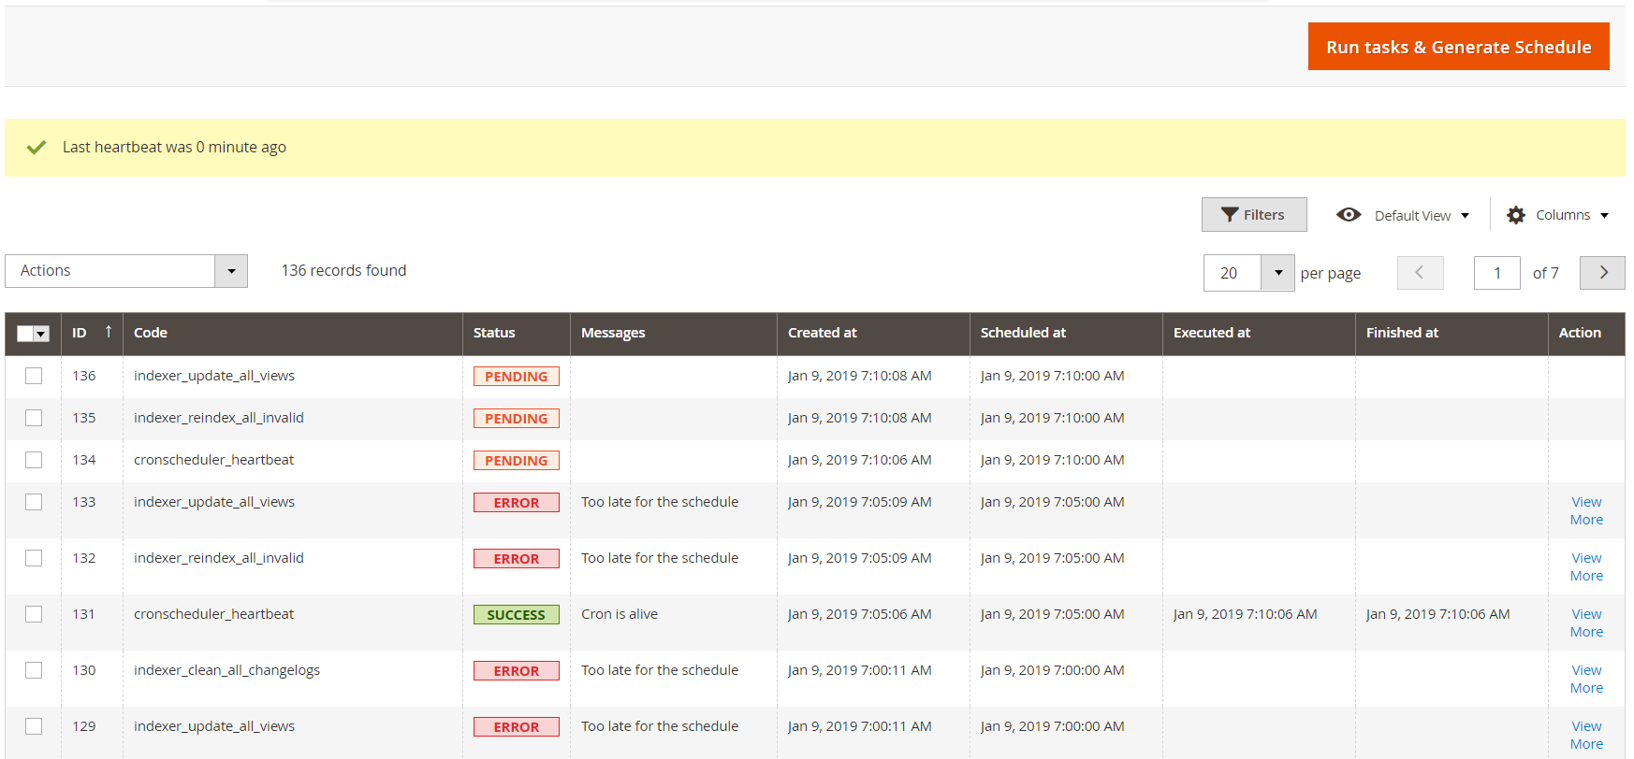This screenshot has width=1634, height=759.
Task: Sort by Executed at column header
Action: coord(1259,333)
